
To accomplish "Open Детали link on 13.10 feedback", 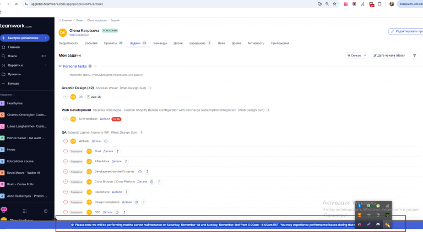I will click(105, 119).
